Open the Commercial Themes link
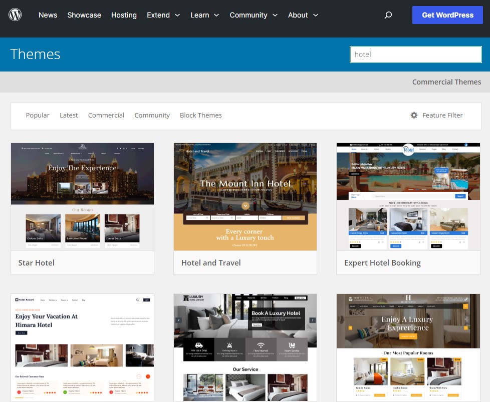Viewport: 490px width, 402px height. click(446, 81)
